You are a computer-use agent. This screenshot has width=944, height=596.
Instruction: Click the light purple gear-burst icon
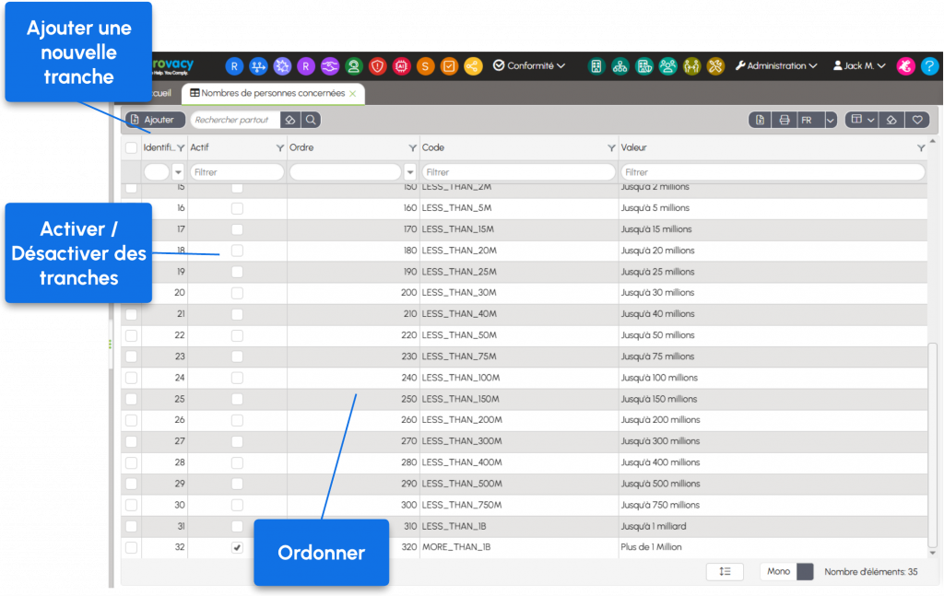(x=282, y=66)
